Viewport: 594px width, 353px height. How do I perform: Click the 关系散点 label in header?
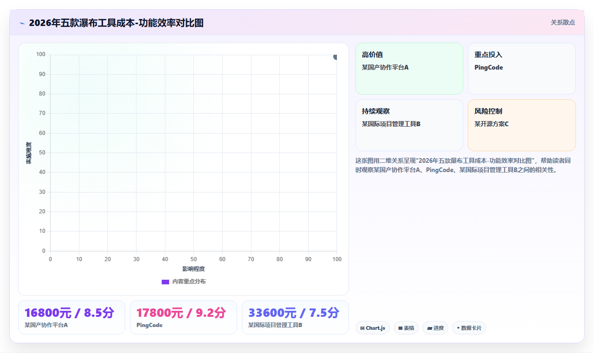[x=562, y=22]
